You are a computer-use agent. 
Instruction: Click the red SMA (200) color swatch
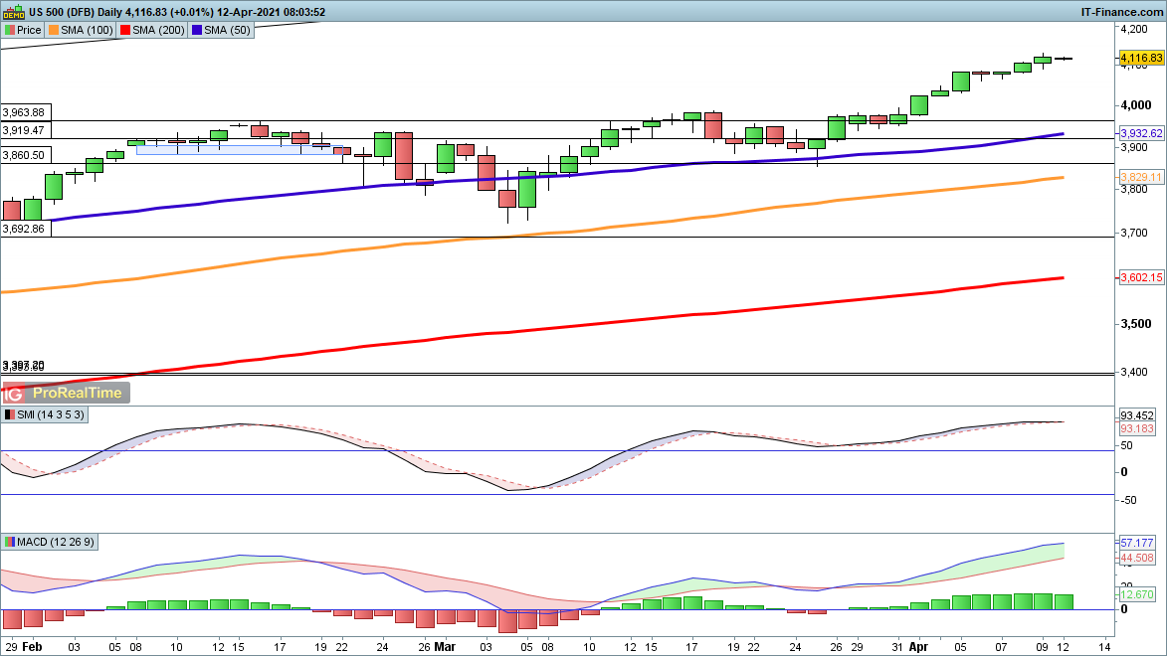(124, 30)
